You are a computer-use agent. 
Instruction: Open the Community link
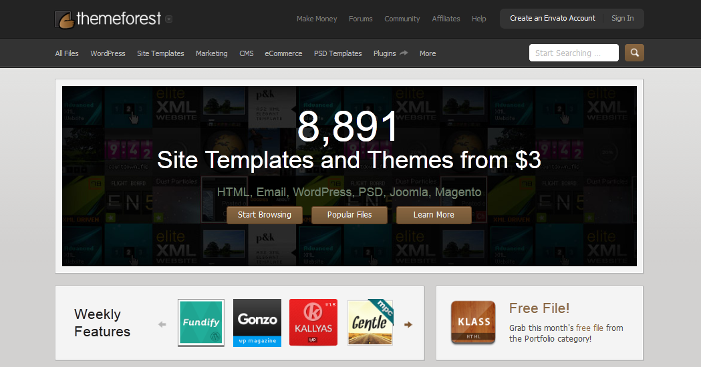tap(402, 19)
